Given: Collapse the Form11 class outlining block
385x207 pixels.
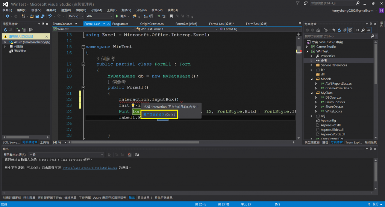Looking at the screenshot, I should pyautogui.click(x=83, y=64).
